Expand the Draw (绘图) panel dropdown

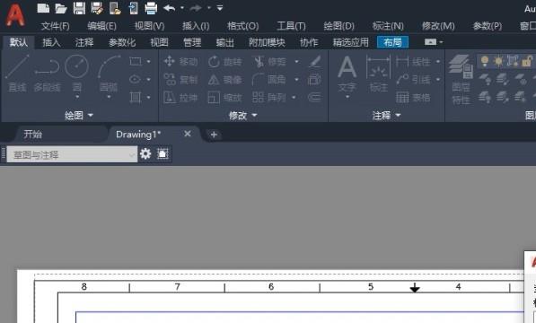coord(79,116)
